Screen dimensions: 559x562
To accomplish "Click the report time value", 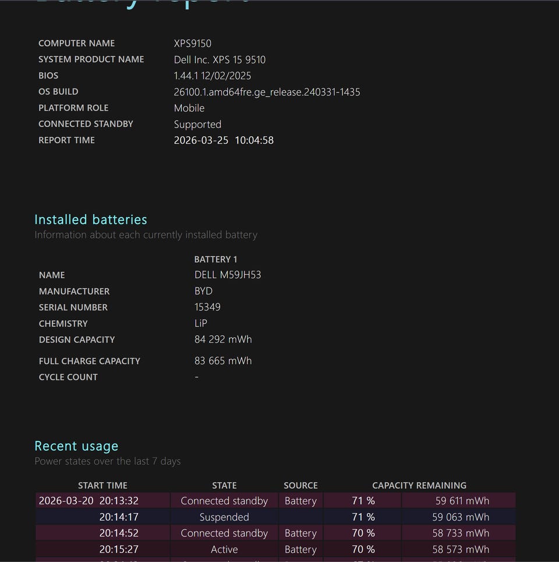I will click(224, 140).
